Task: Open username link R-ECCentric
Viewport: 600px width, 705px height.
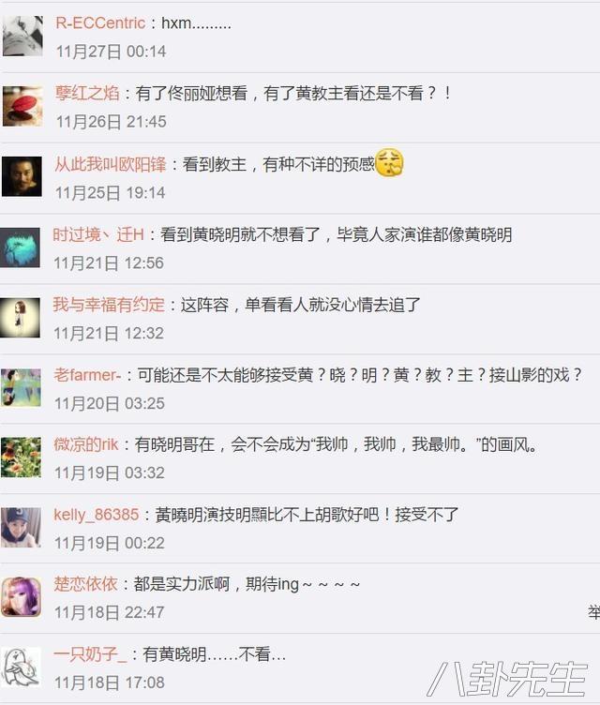Action: [100, 22]
